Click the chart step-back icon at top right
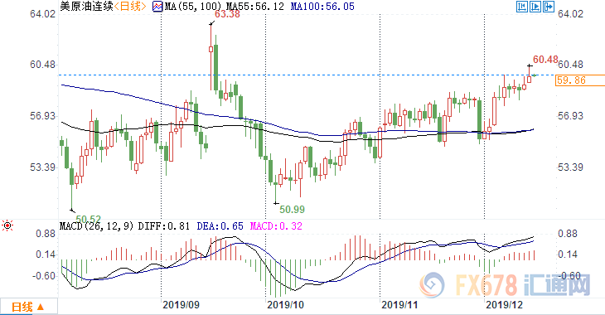This screenshot has width=605, height=315. pos(521,7)
